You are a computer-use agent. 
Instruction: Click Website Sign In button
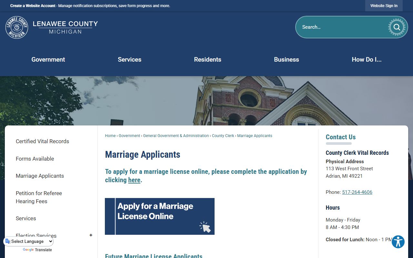pos(384,5)
